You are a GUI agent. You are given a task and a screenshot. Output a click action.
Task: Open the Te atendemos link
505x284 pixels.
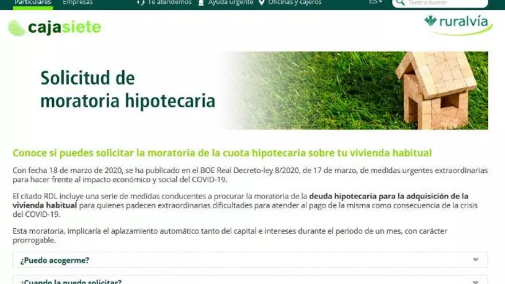point(169,2)
